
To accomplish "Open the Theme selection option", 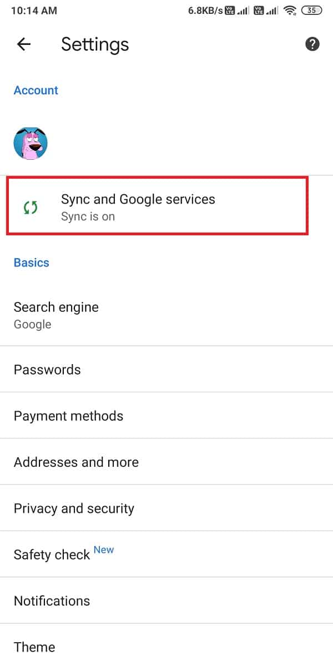I will 34,647.
